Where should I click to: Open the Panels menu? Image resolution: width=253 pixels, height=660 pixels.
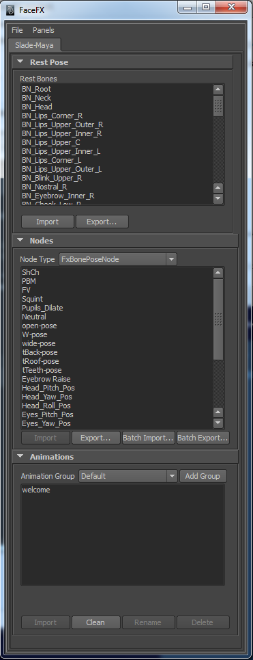44,30
